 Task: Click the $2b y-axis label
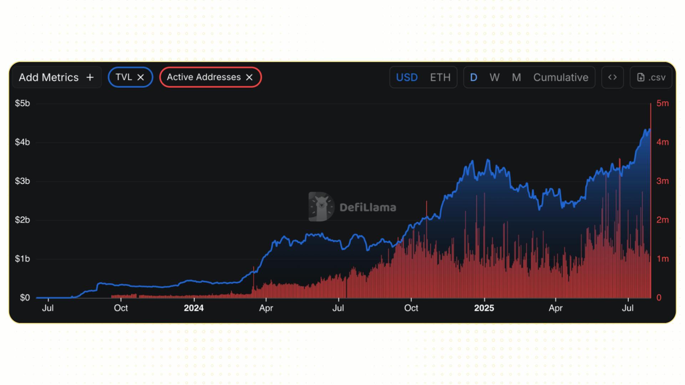pos(22,220)
